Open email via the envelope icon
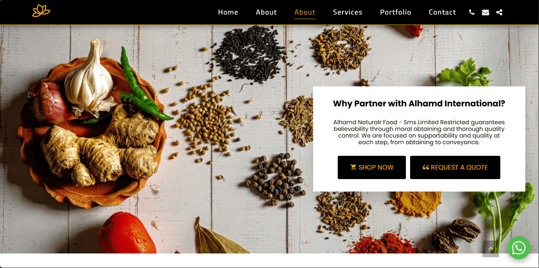The image size is (539, 268). (x=485, y=12)
